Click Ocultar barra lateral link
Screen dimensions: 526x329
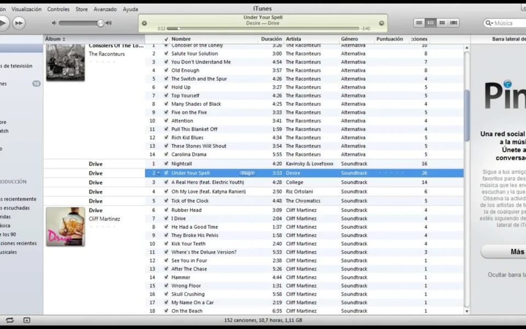[506, 275]
